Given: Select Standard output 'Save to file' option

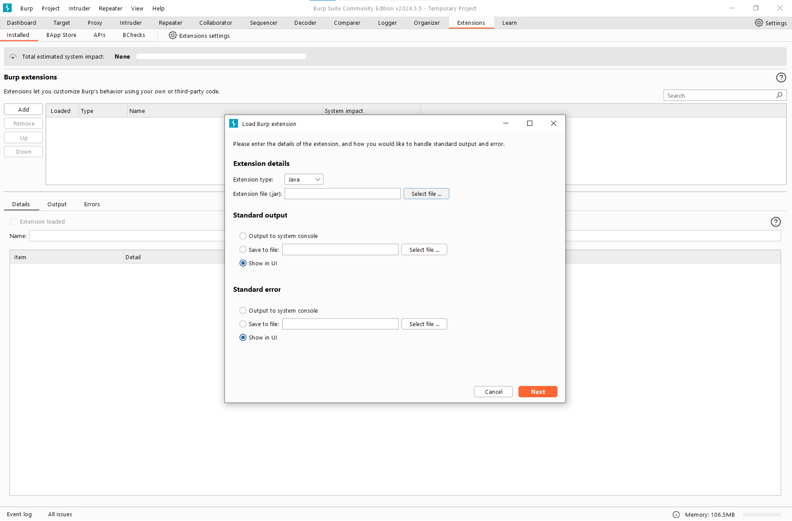Looking at the screenshot, I should (x=243, y=250).
